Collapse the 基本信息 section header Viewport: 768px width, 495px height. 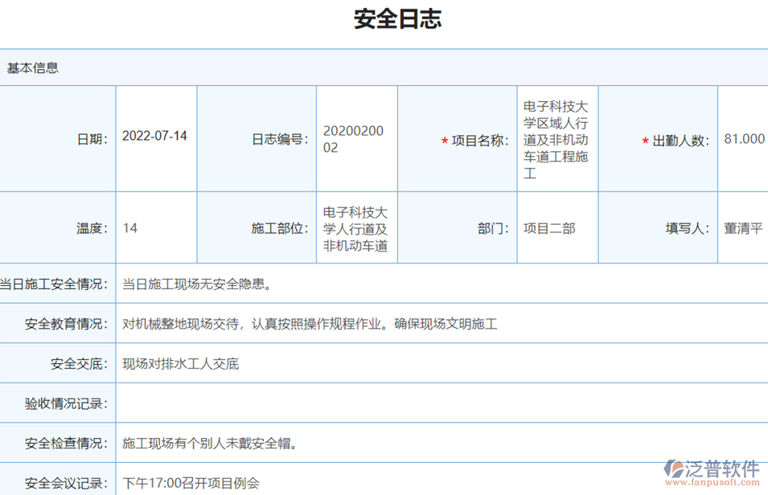(x=32, y=67)
